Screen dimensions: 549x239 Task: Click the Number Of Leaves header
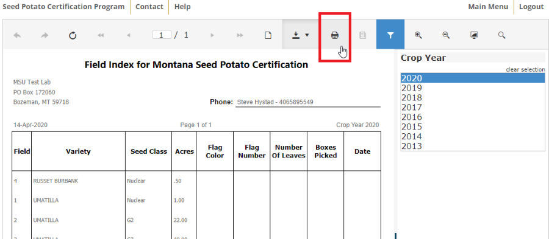click(x=289, y=151)
